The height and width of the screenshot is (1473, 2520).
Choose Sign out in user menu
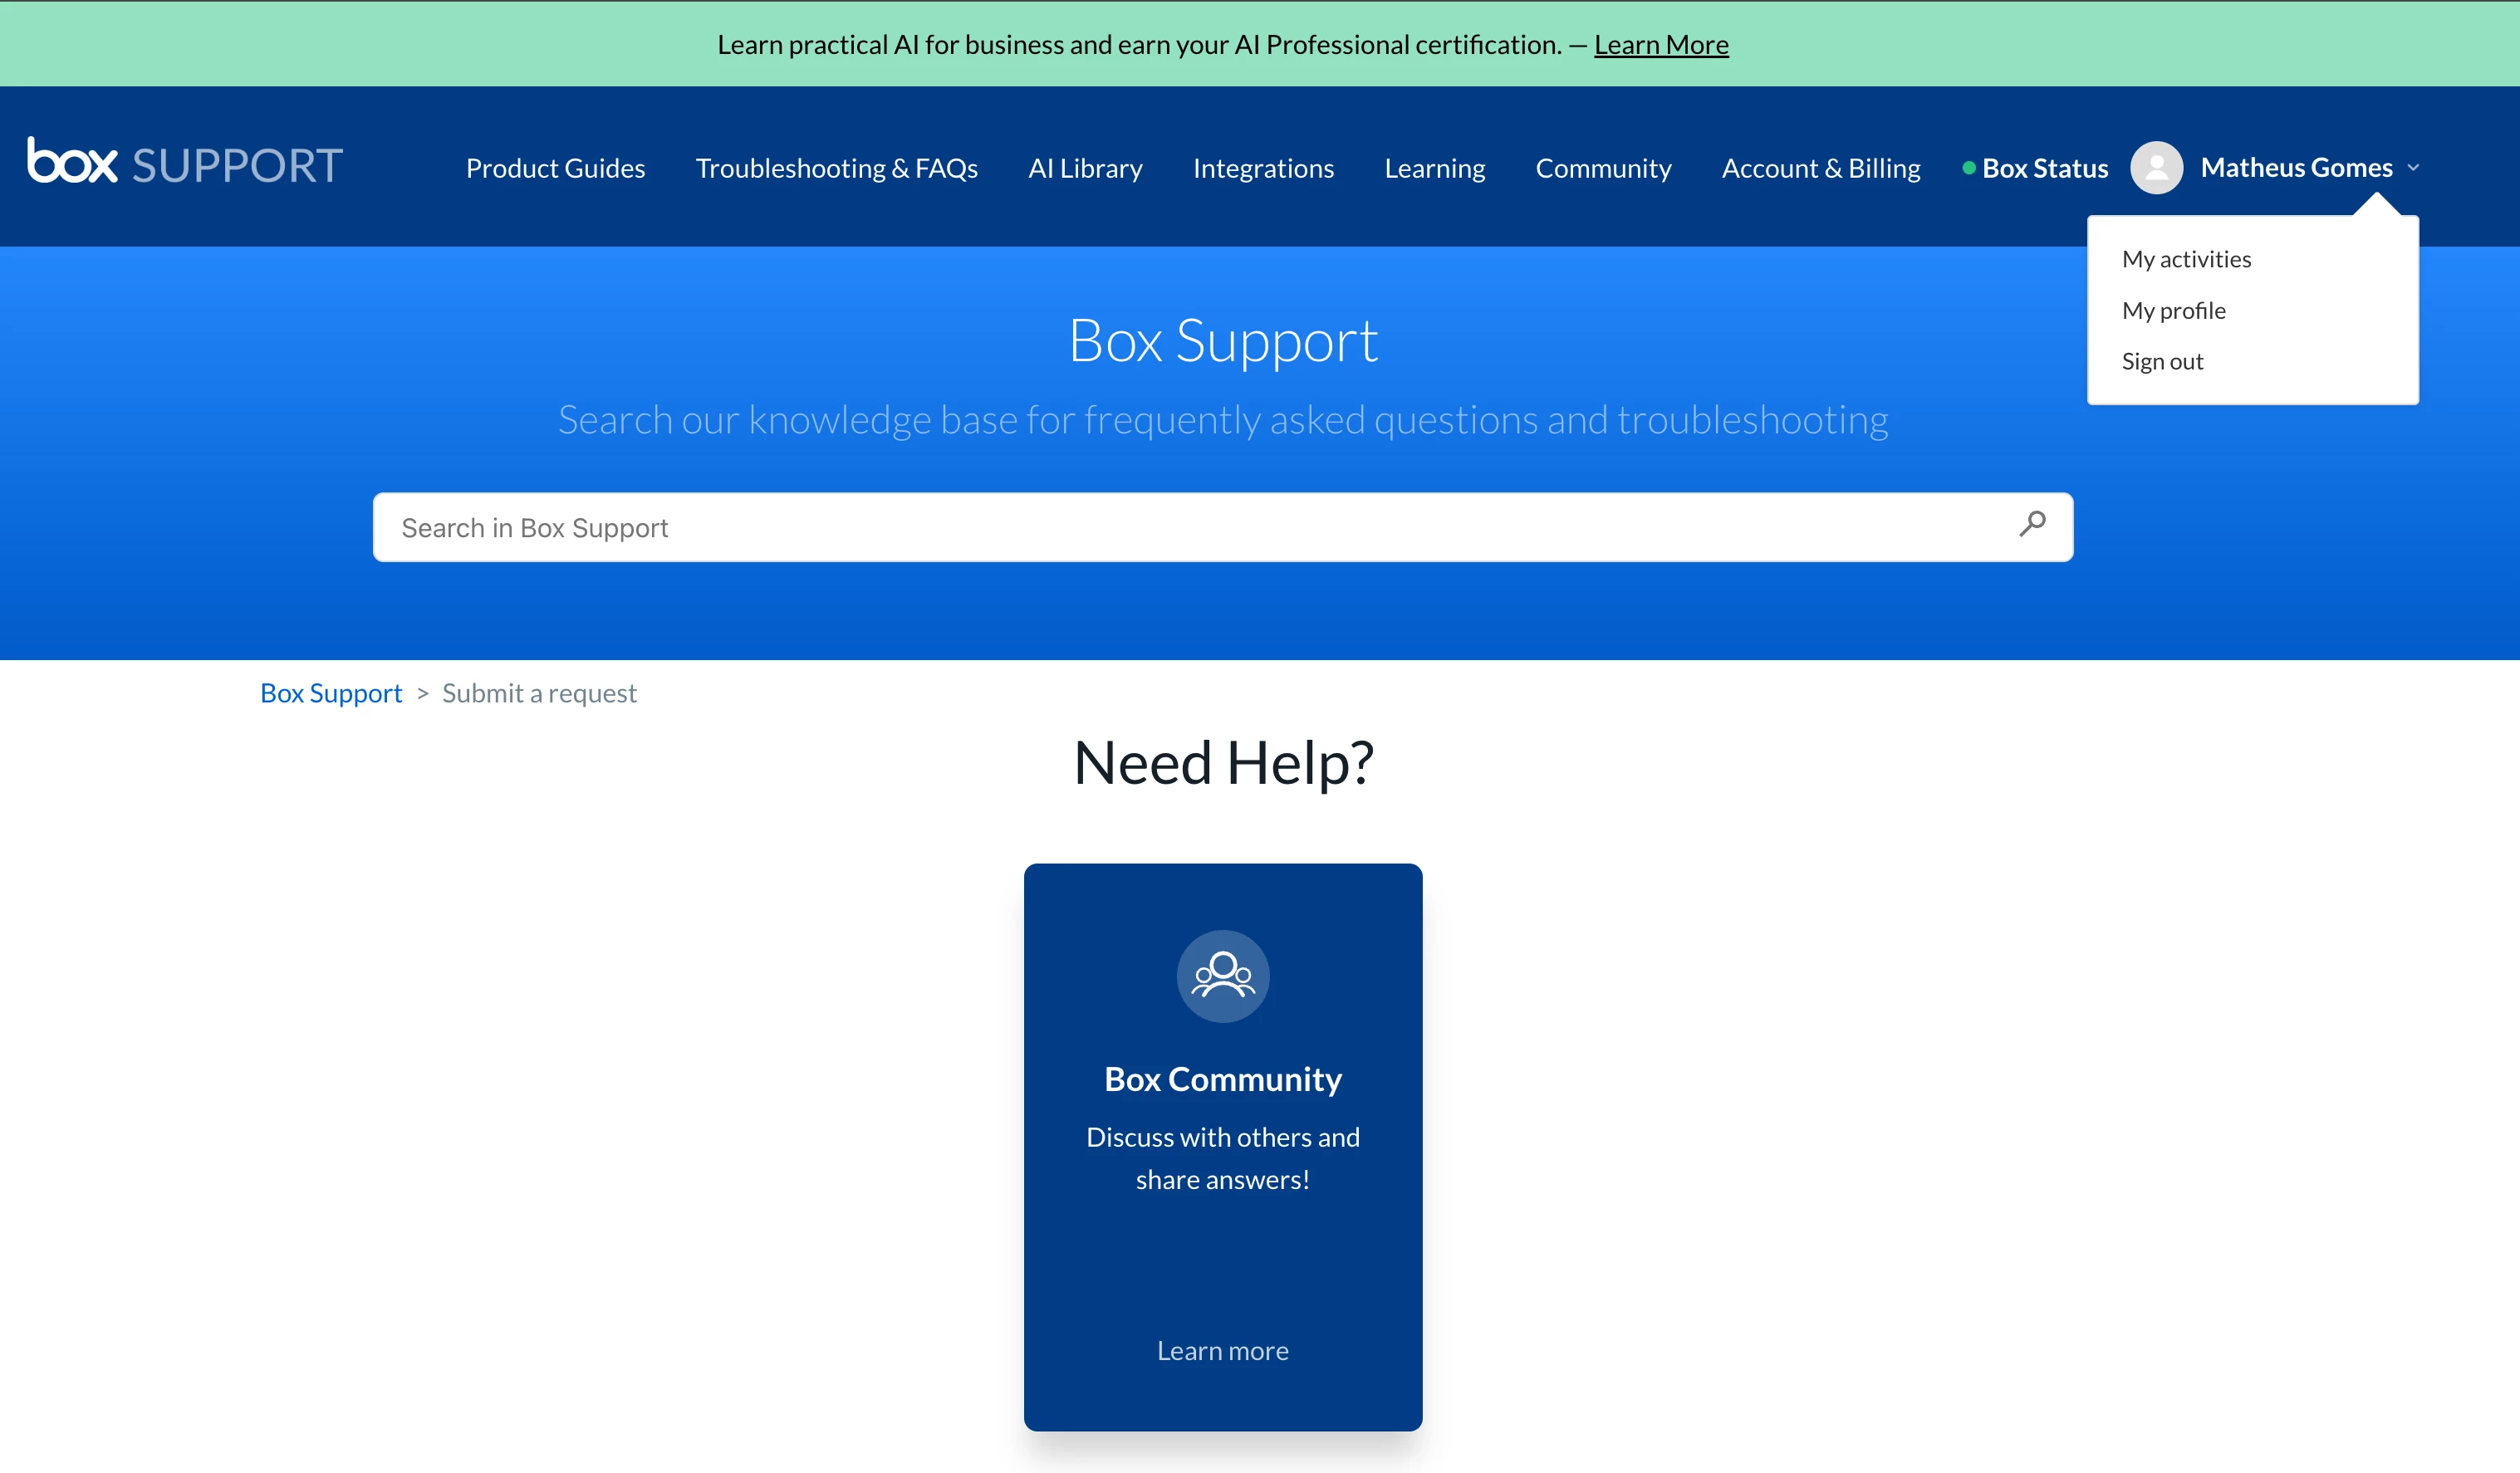tap(2162, 362)
